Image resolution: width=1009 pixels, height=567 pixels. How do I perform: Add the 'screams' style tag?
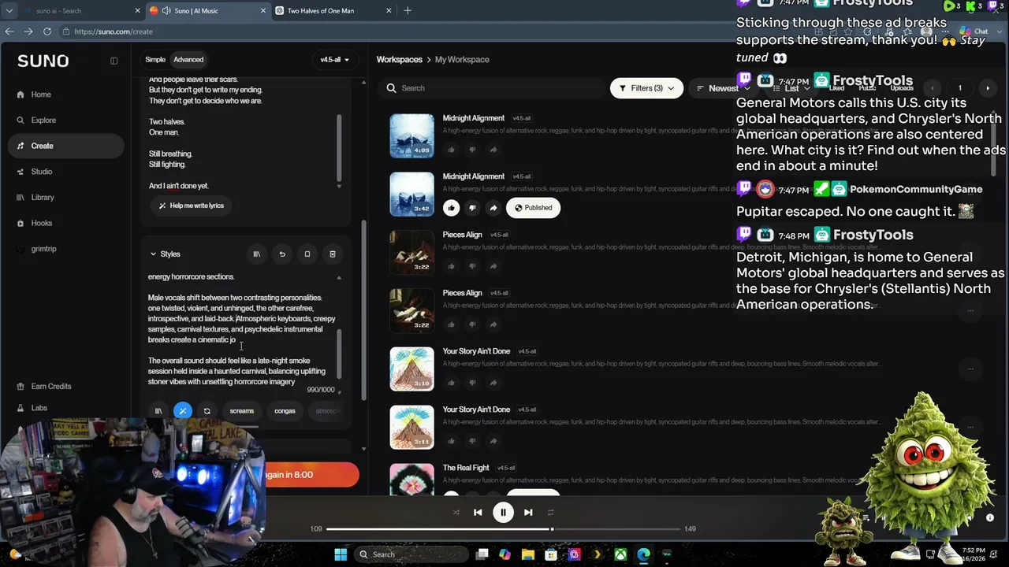tap(242, 411)
